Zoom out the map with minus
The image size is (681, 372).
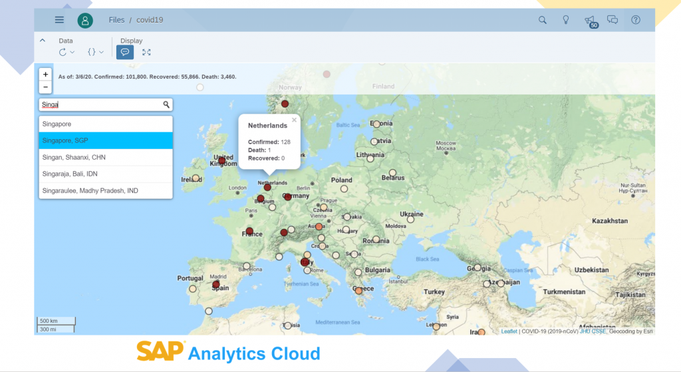click(x=45, y=87)
